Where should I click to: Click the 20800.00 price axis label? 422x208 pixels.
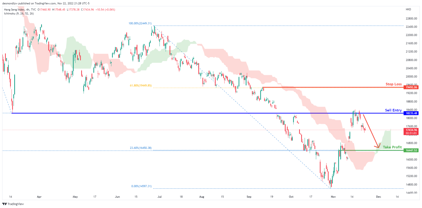[411, 60]
